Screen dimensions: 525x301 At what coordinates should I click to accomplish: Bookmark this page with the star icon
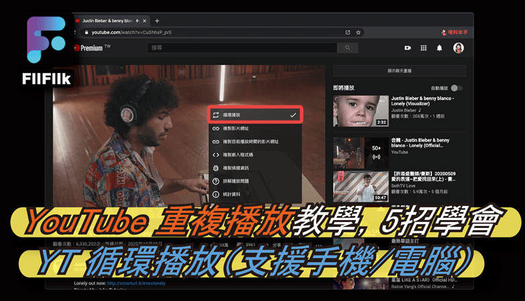pos(358,32)
